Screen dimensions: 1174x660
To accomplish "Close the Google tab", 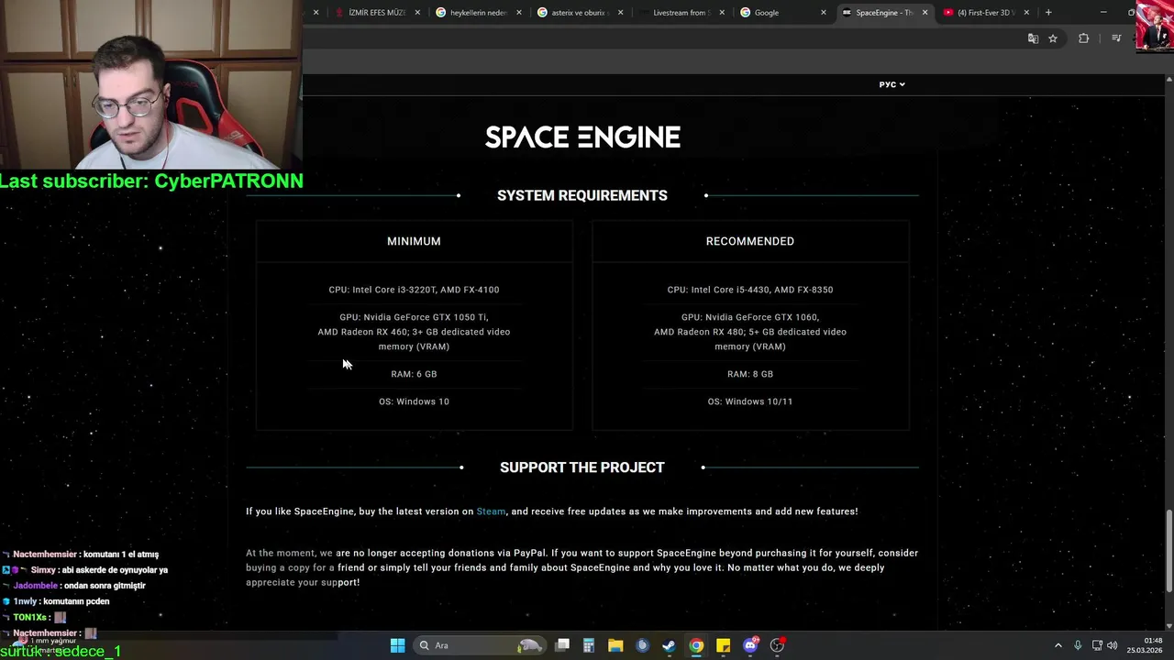I will click(x=824, y=13).
